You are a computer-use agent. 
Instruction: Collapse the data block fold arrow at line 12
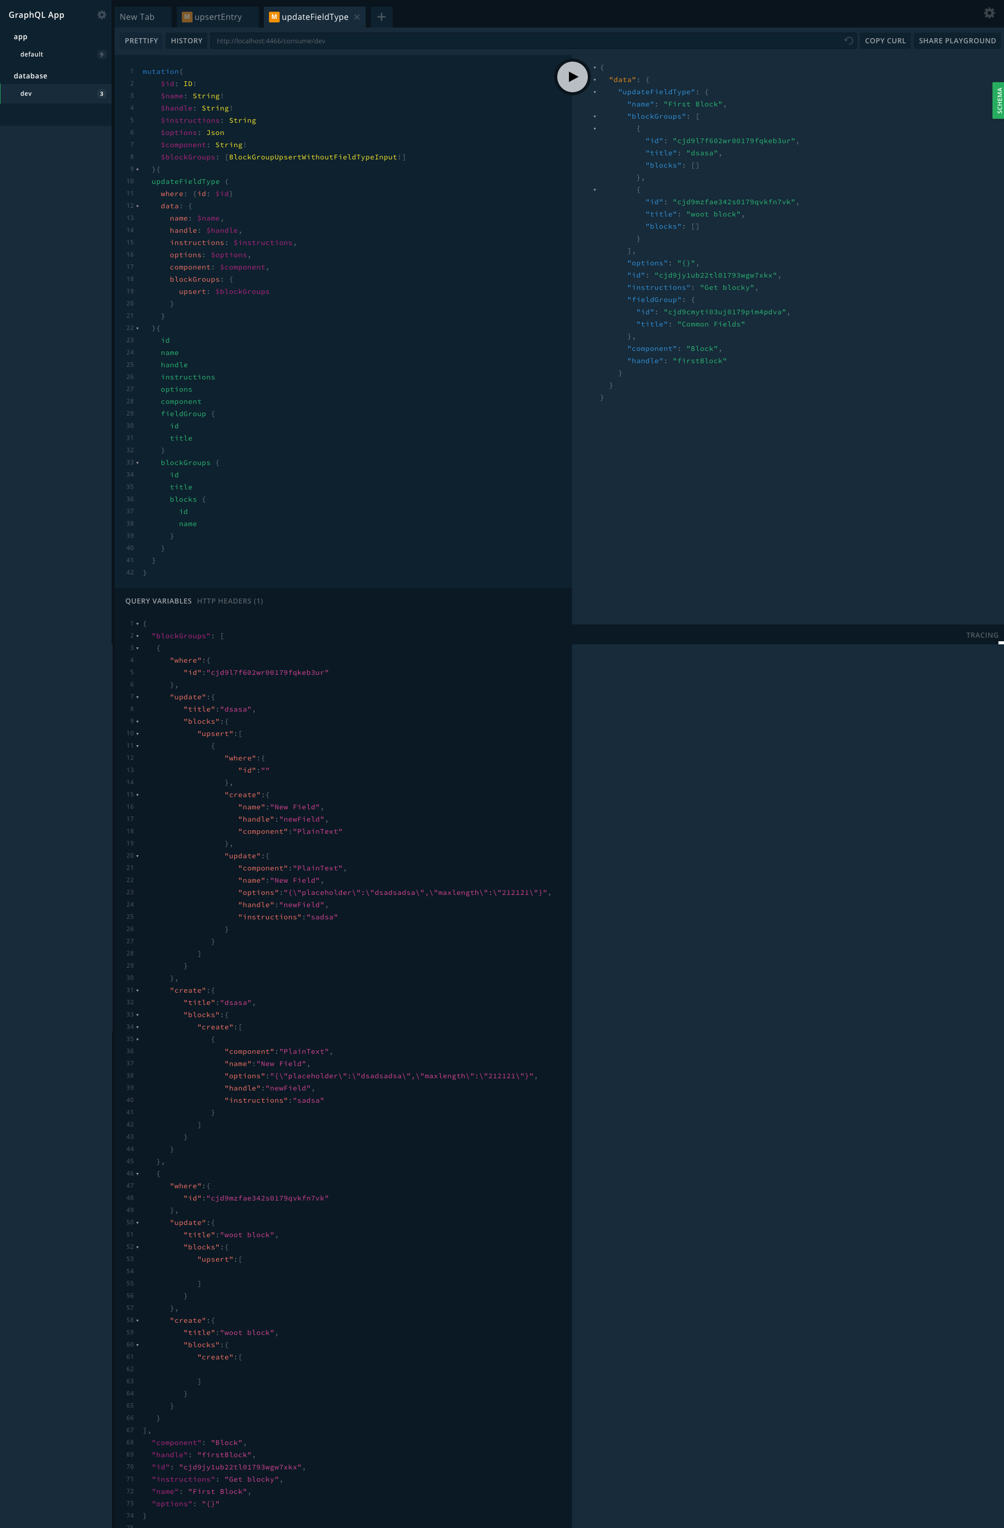tap(138, 206)
